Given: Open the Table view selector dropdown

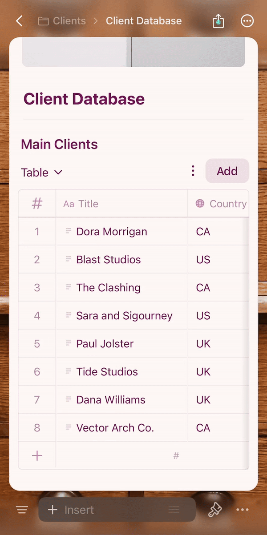Looking at the screenshot, I should pos(41,172).
